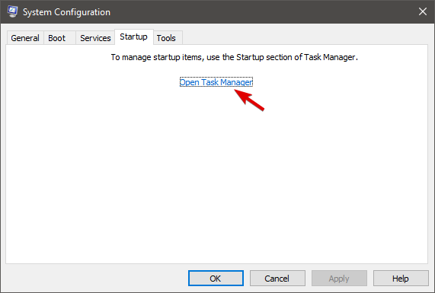Image resolution: width=435 pixels, height=293 pixels.
Task: Open Help for System Configuration
Action: tap(401, 279)
